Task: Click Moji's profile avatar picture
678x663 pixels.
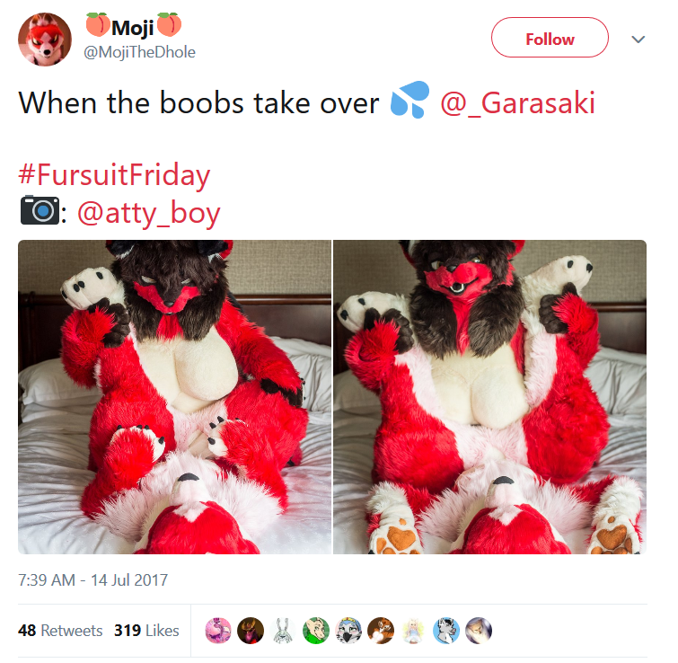Action: (45, 40)
